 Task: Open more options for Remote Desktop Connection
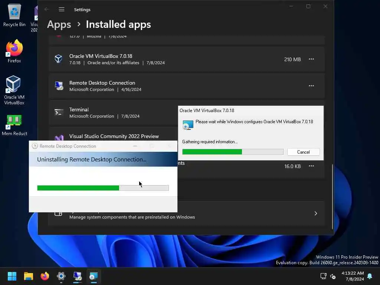[311, 86]
